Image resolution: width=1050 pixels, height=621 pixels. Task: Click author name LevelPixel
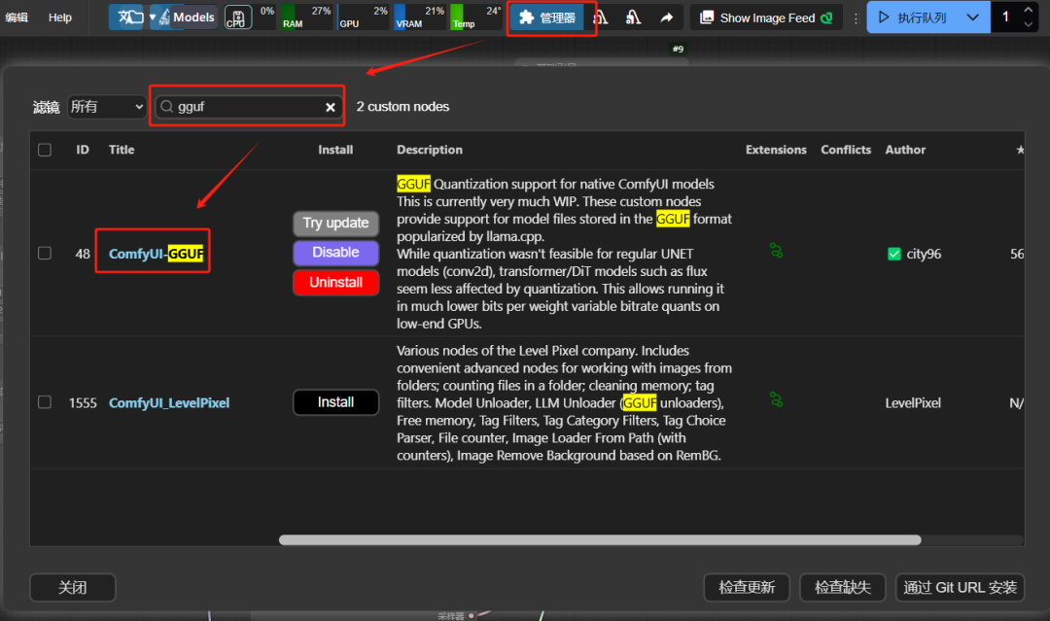(913, 403)
